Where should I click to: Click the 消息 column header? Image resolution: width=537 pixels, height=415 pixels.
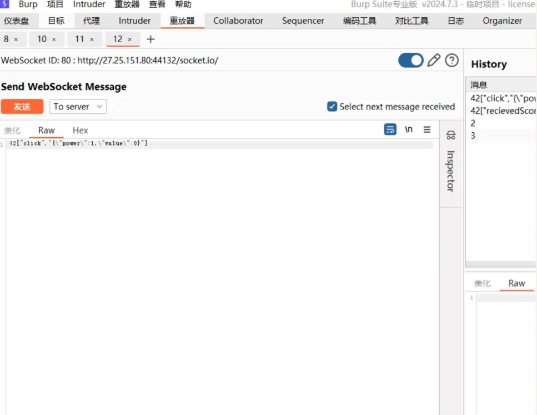click(501, 84)
